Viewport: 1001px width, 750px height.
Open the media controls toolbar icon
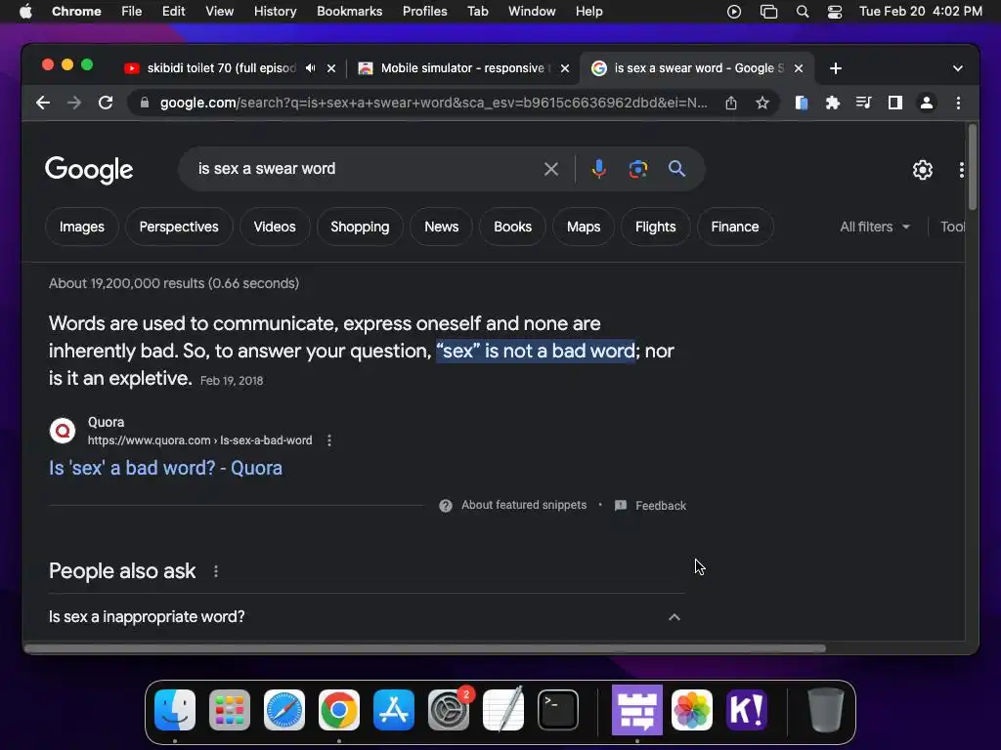pyautogui.click(x=864, y=103)
